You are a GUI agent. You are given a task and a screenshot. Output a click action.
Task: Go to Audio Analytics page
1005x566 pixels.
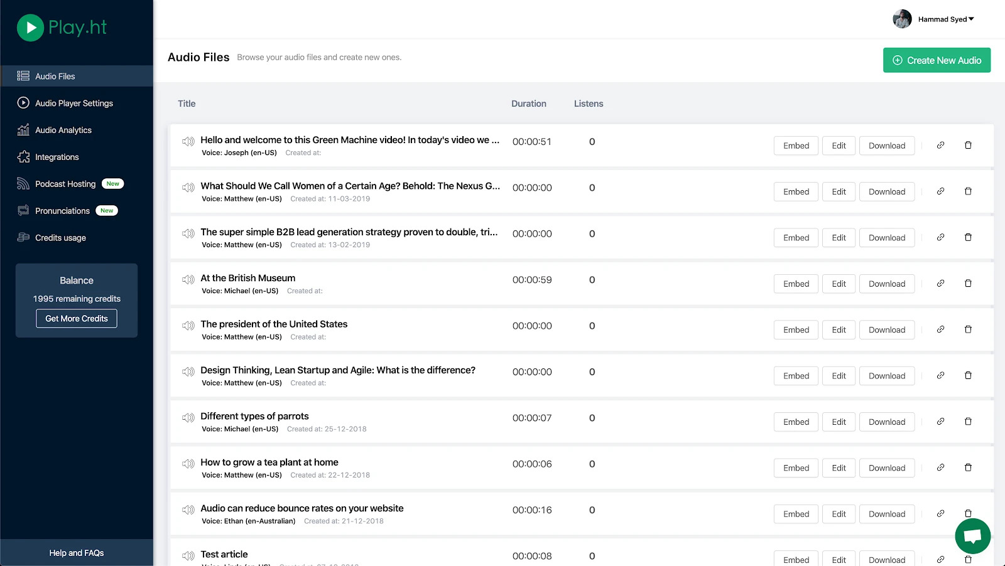(x=63, y=131)
